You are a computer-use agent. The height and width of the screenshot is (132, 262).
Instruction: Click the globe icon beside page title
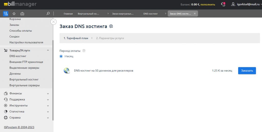111,26
